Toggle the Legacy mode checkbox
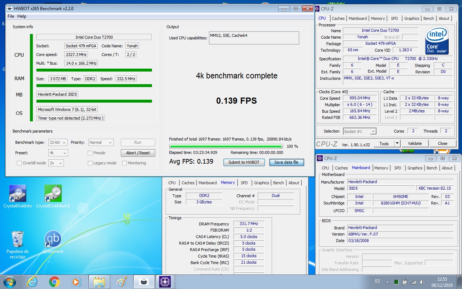The height and width of the screenshot is (289, 462). [90, 163]
